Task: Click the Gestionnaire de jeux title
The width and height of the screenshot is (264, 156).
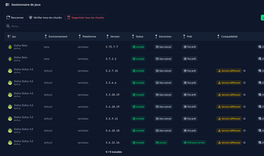Action: click(x=26, y=5)
